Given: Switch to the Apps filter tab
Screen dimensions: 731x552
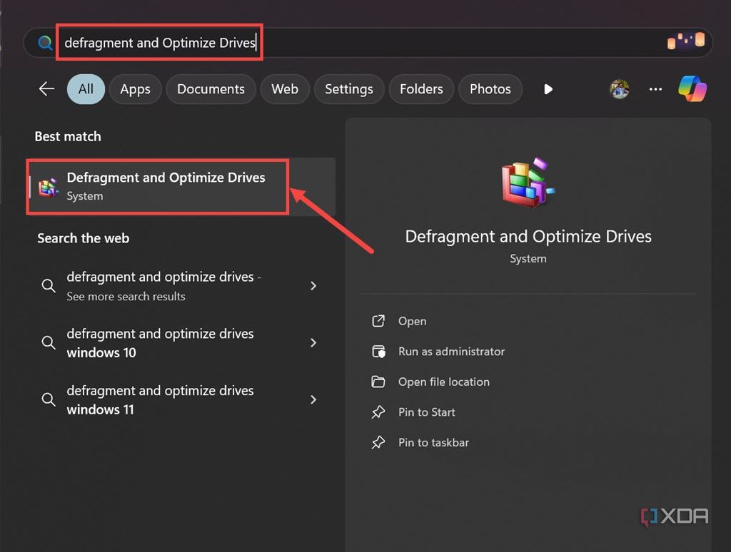Looking at the screenshot, I should (135, 89).
